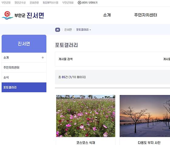Click the Buan-gun Jinseo-myeon logo

(x=23, y=15)
